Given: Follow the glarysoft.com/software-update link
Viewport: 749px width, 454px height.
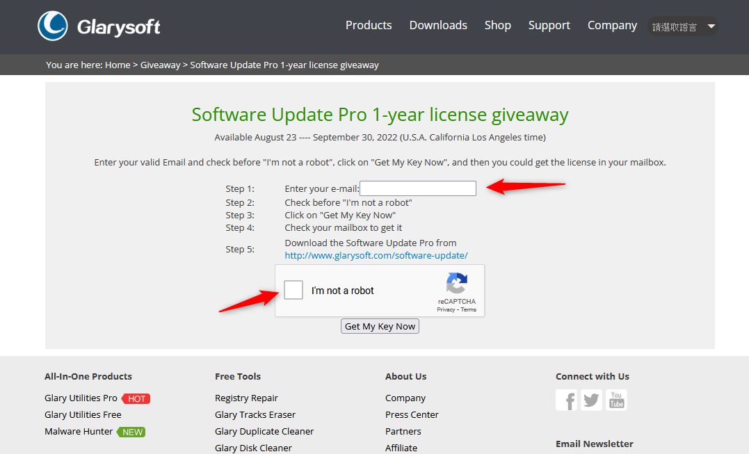Looking at the screenshot, I should click(x=376, y=255).
